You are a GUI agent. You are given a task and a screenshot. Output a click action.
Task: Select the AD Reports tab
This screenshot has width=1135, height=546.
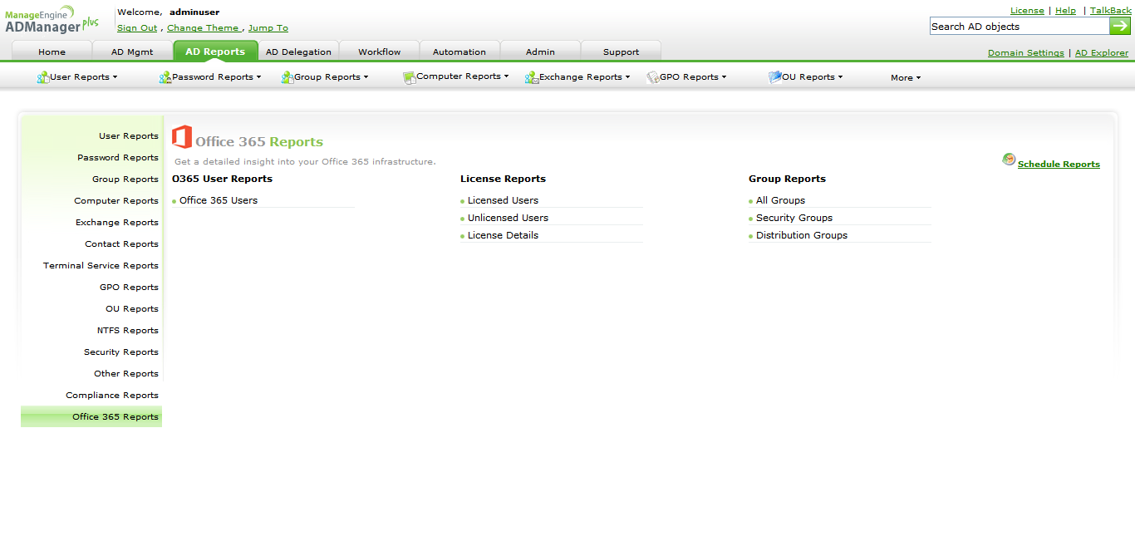coord(215,51)
